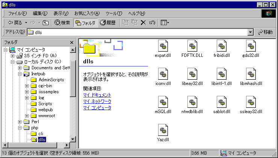Click the folder tree vertical scrollbar thumb
Viewport: 278px width, 158px height.
(x=73, y=79)
